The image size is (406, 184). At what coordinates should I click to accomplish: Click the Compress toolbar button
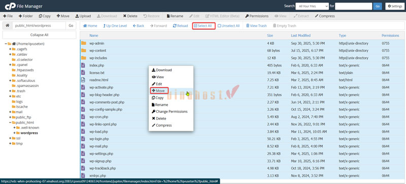click(325, 16)
